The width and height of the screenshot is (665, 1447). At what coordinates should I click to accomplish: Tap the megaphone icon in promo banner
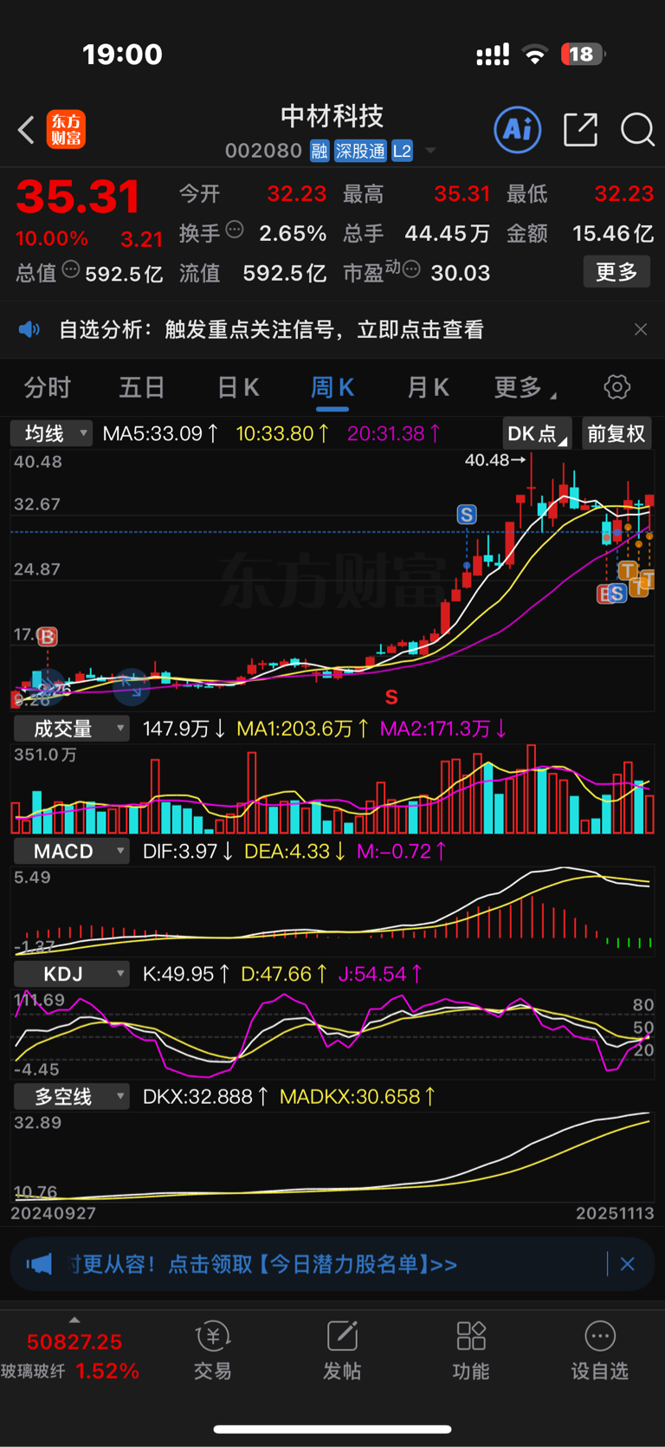click(x=39, y=1264)
